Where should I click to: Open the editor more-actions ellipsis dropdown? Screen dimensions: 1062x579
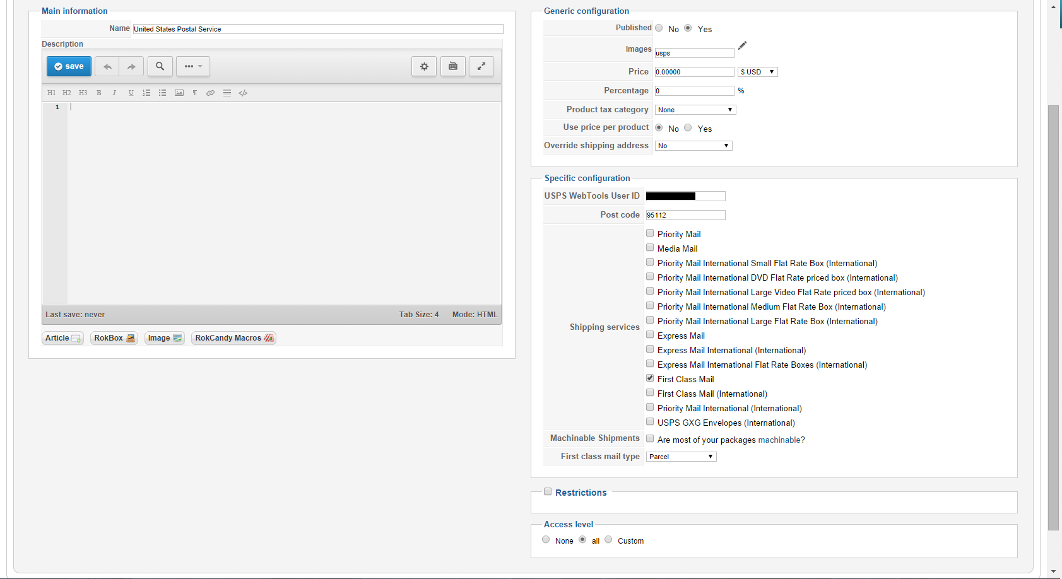pyautogui.click(x=193, y=66)
